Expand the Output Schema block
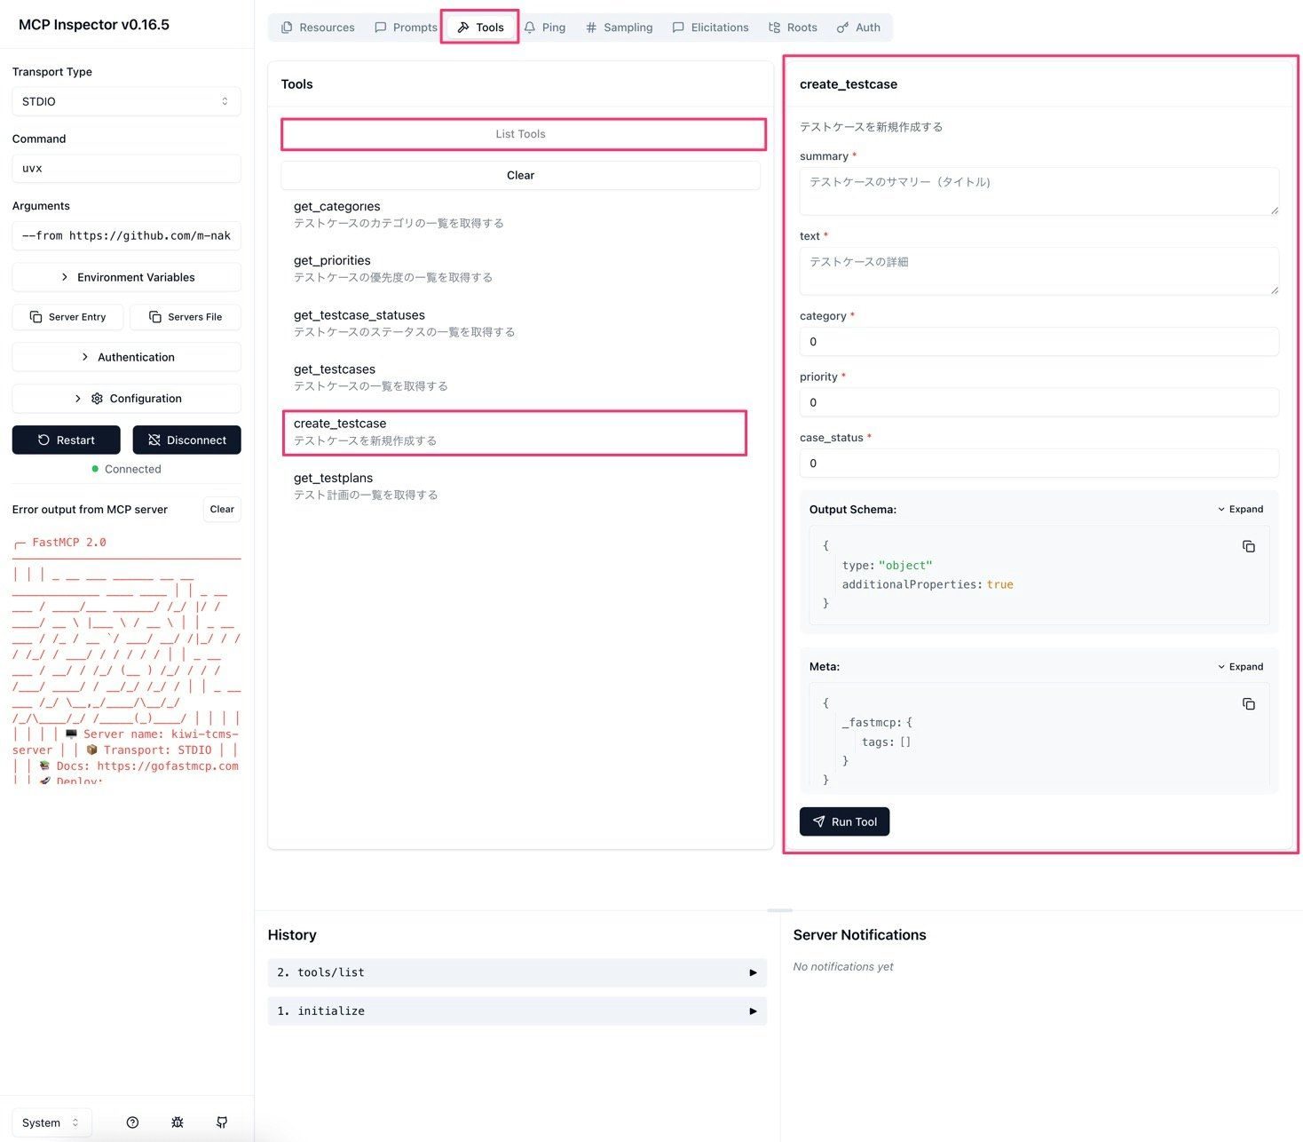The width and height of the screenshot is (1303, 1142). click(1240, 509)
